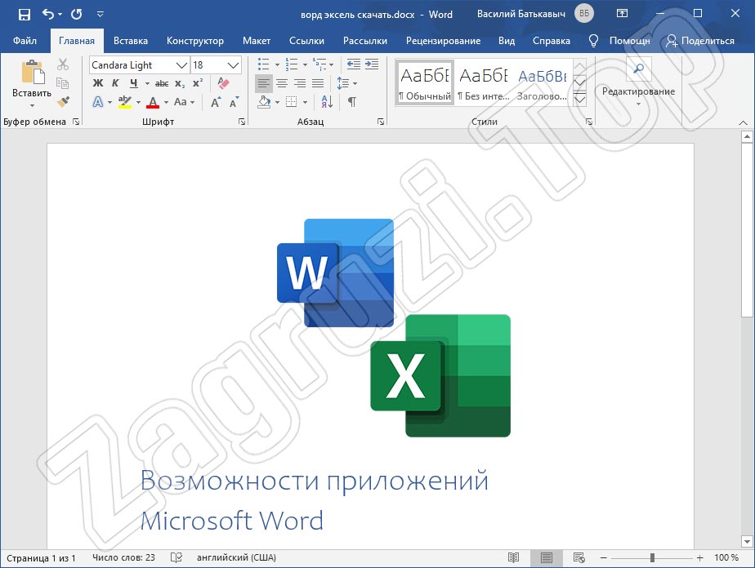
Task: Toggle Bold (Ж) formatting
Action: pos(98,83)
